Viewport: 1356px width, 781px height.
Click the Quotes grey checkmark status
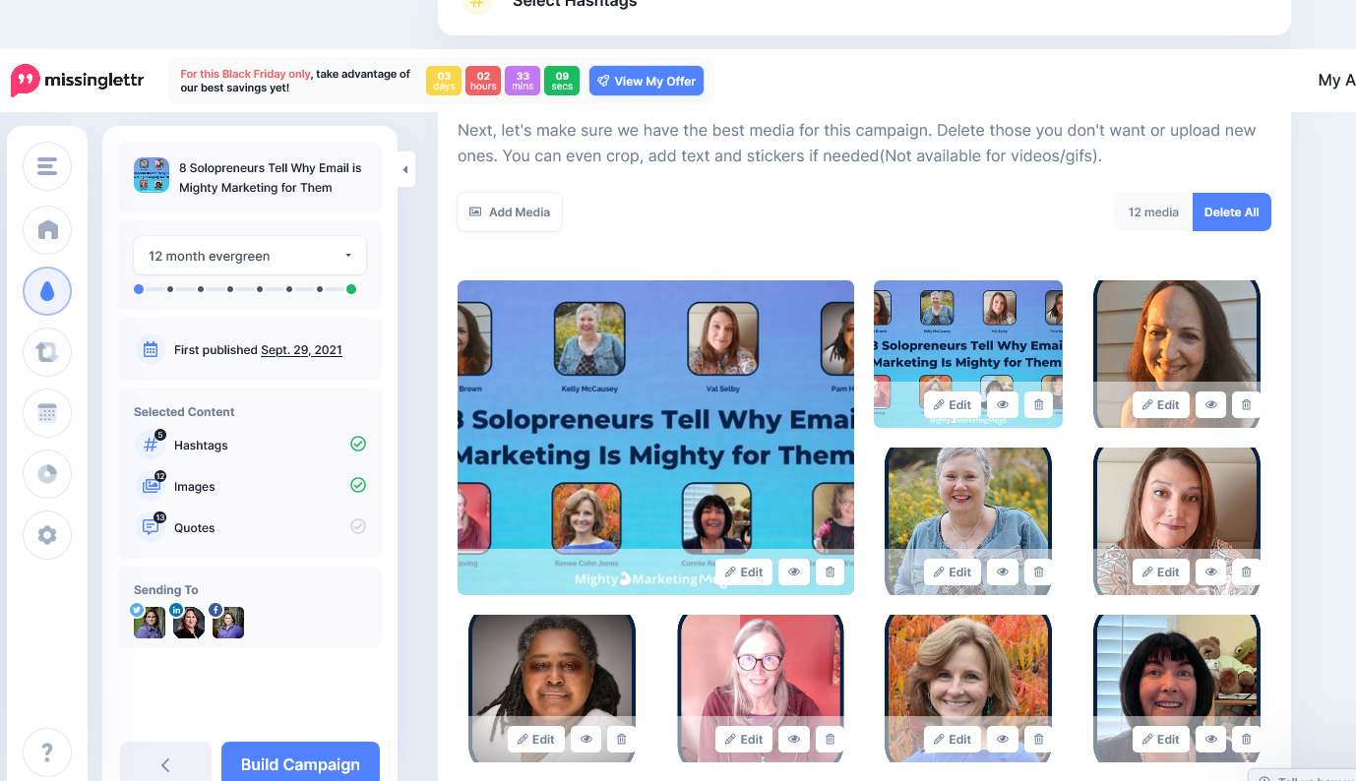point(358,526)
